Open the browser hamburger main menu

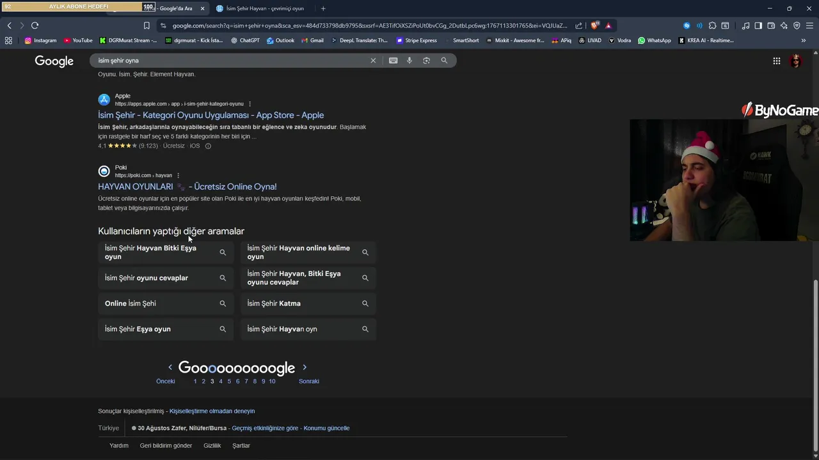809,26
